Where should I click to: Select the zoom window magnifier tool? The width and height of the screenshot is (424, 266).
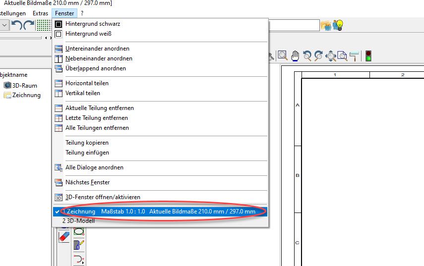pos(283,56)
